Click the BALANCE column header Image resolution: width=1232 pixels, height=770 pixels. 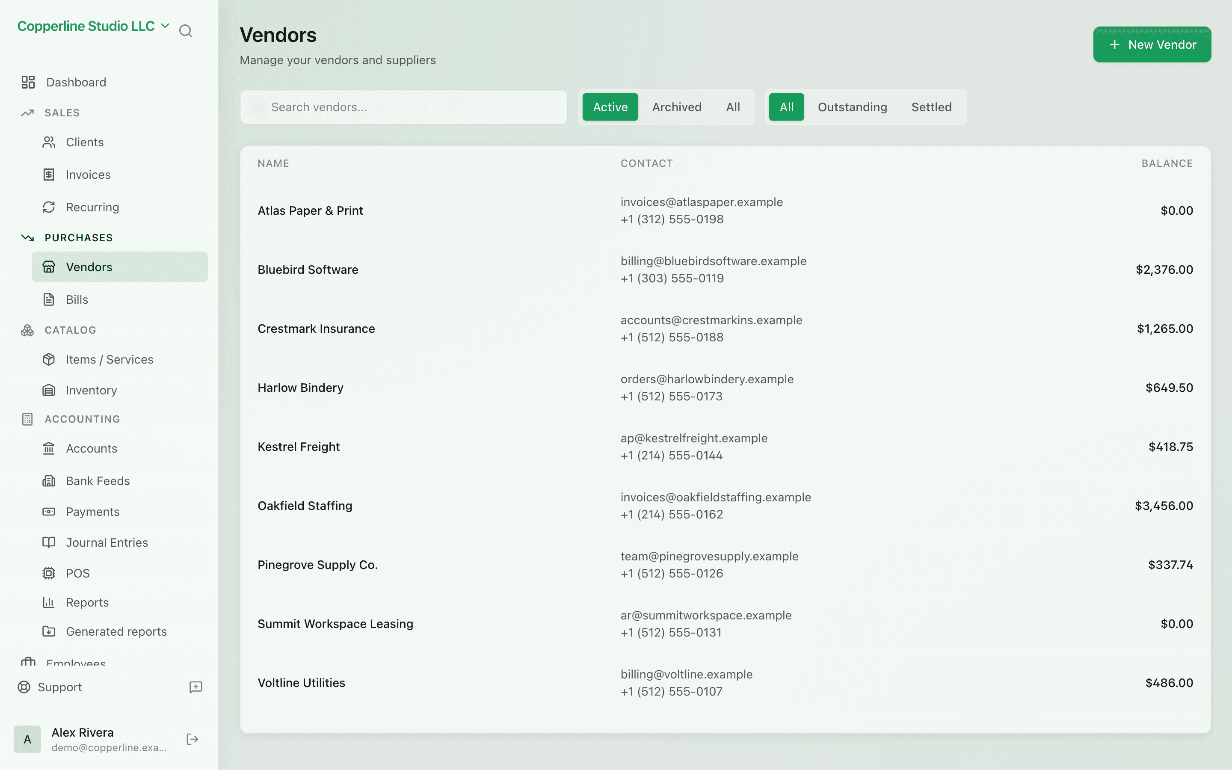[1167, 163]
